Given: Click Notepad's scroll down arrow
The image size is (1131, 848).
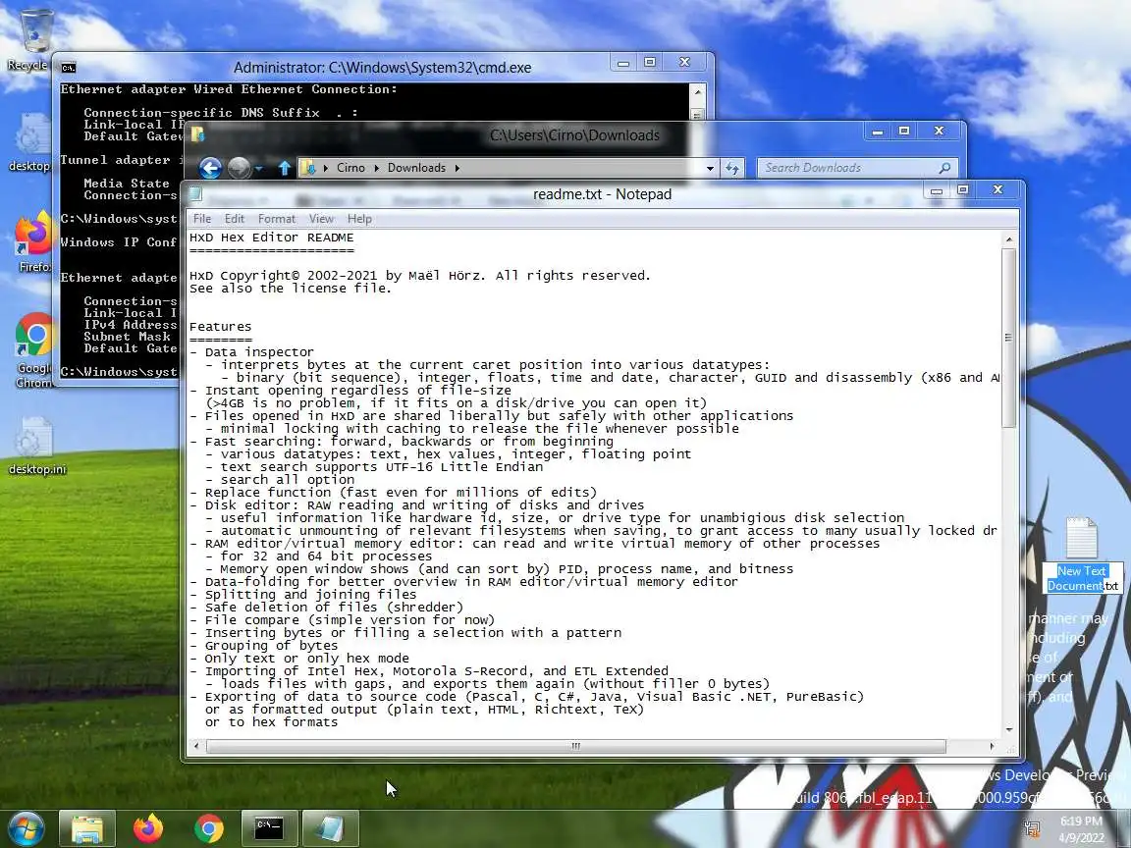Looking at the screenshot, I should (x=1008, y=730).
